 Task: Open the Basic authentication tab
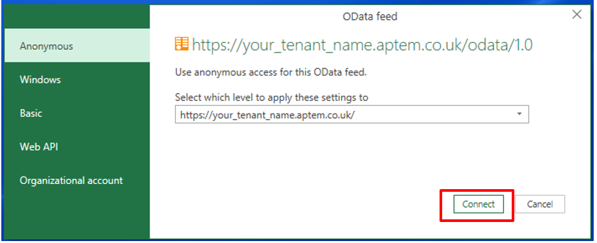[x=77, y=113]
